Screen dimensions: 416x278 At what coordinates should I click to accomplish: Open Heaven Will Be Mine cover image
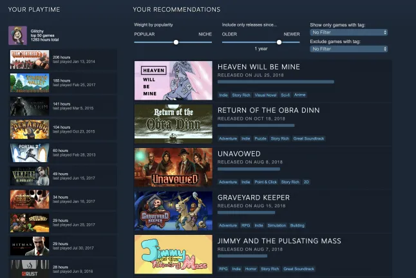[x=173, y=80]
